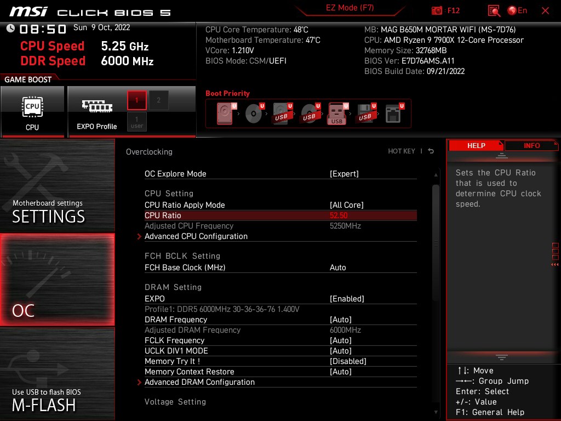Click the settings list scroll down arrow
Image resolution: width=561 pixels, height=421 pixels.
pos(436,412)
